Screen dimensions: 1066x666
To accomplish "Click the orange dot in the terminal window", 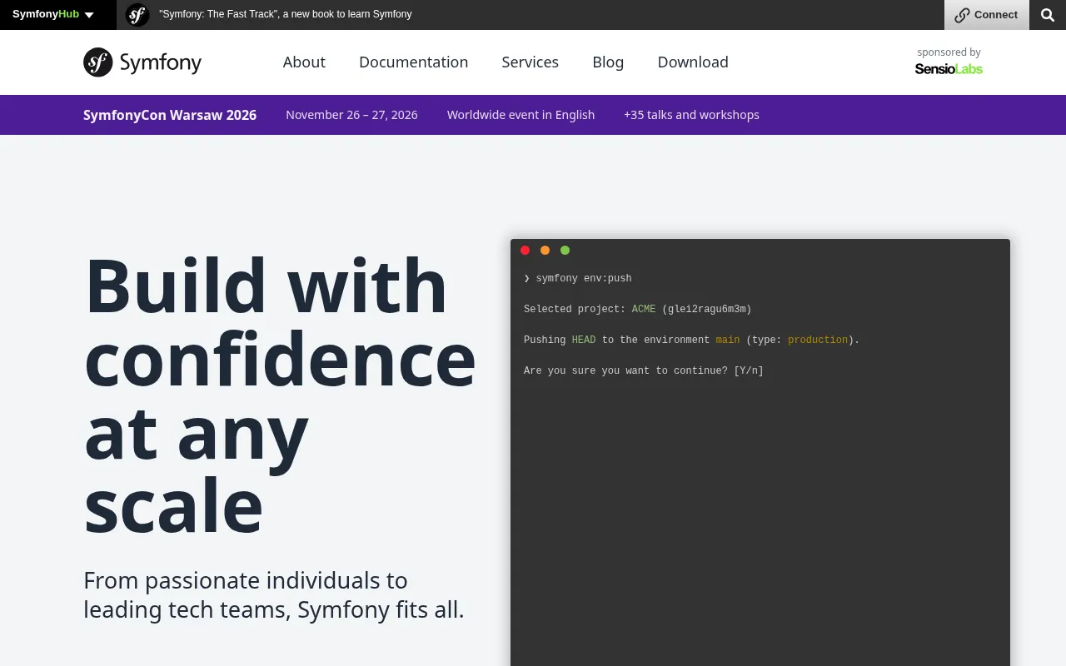I will [x=545, y=251].
